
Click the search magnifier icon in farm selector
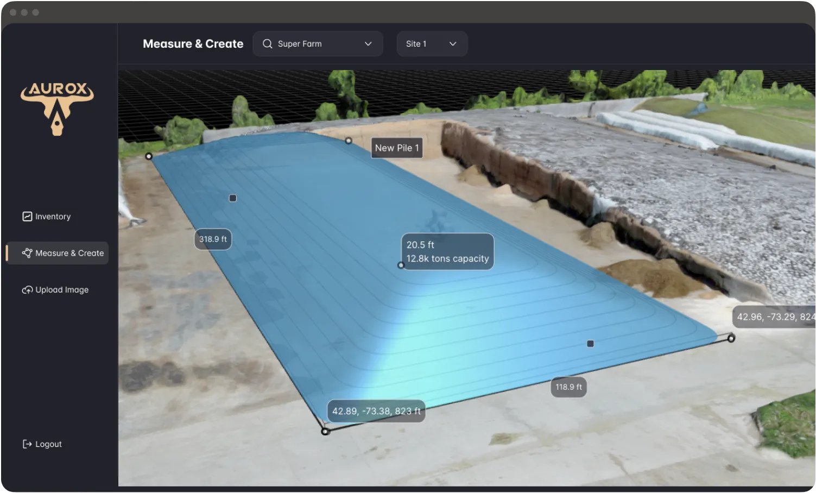point(267,44)
